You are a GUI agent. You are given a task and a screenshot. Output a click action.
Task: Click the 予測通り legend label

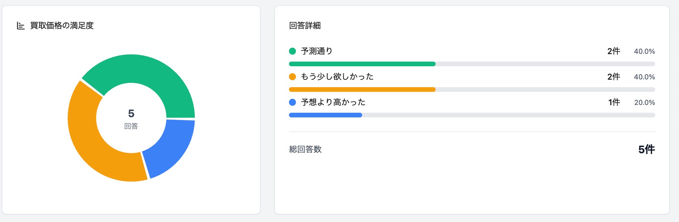317,51
